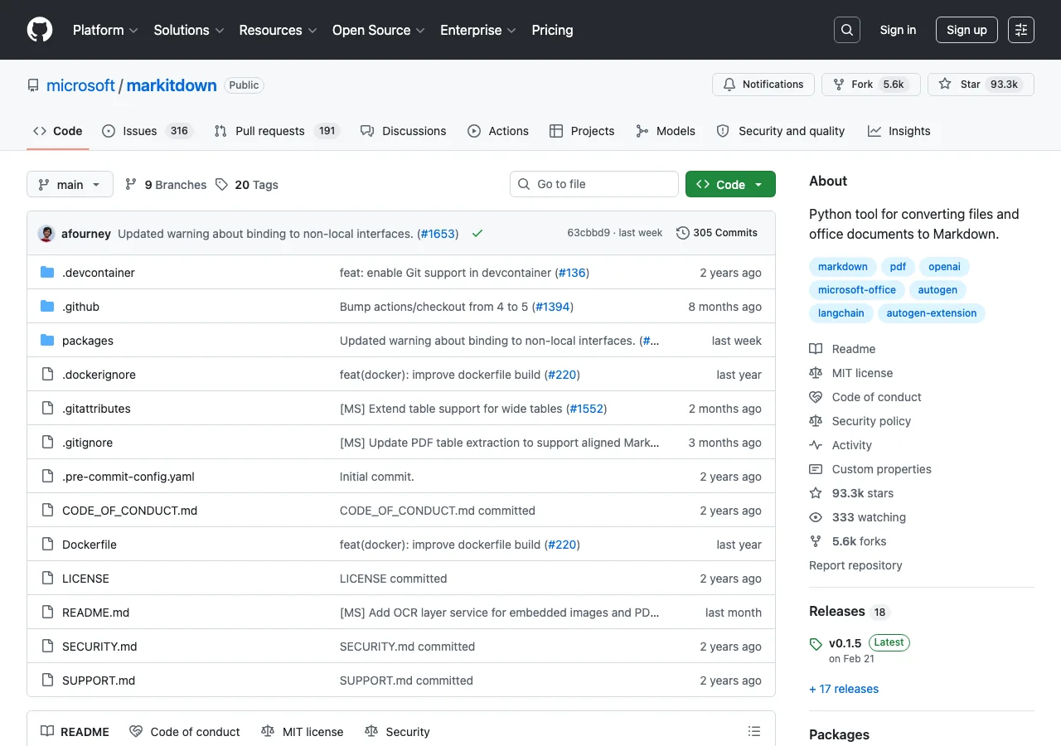The width and height of the screenshot is (1061, 746).
Task: Expand the Resources menu
Action: 278,30
